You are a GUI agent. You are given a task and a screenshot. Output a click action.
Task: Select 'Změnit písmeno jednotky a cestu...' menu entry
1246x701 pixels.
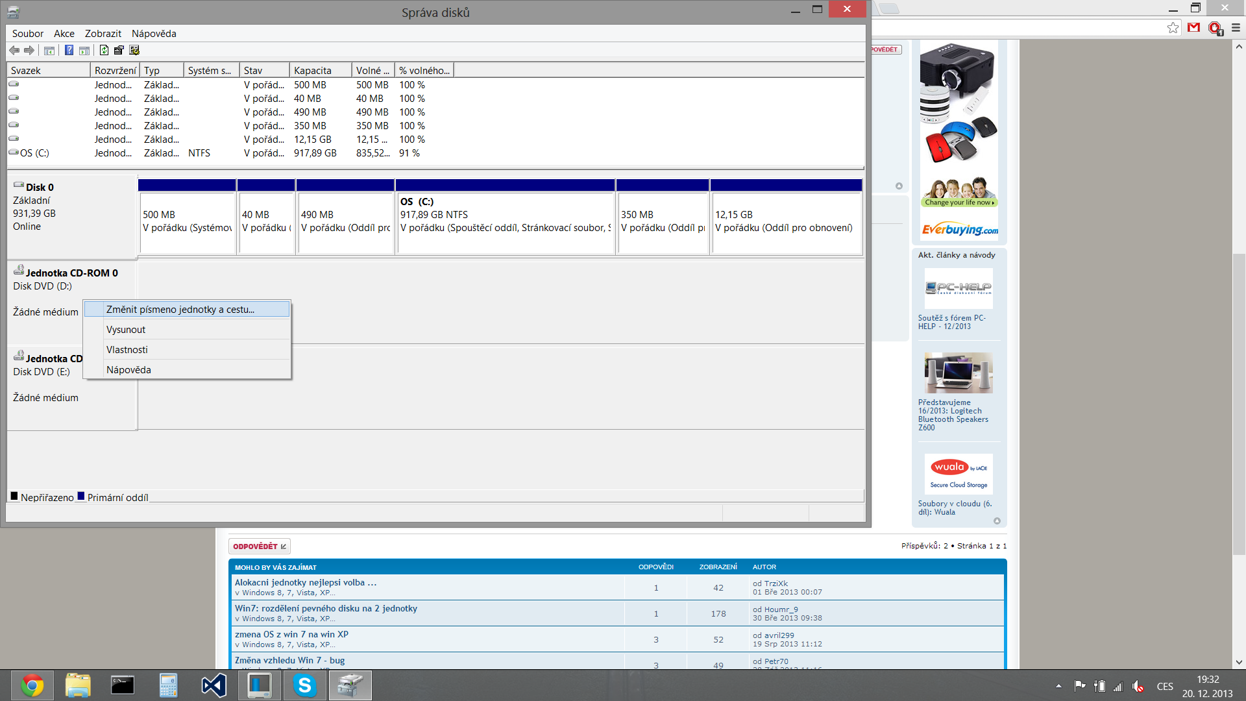[180, 310]
